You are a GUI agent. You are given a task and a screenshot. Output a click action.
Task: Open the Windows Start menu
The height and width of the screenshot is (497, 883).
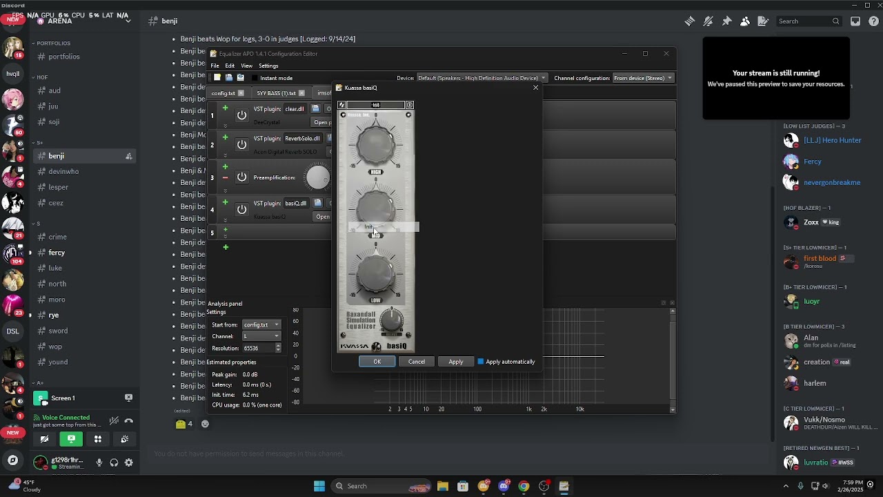(319, 486)
